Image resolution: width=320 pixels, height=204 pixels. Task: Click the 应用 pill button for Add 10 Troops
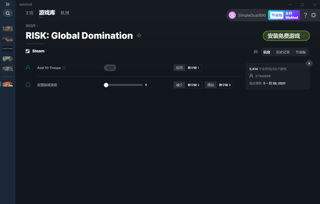pyautogui.click(x=110, y=68)
